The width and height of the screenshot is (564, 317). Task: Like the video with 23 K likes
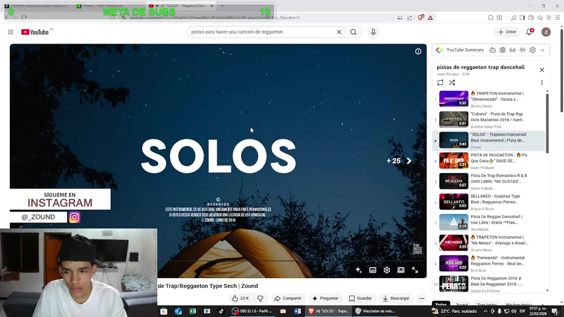click(x=241, y=298)
